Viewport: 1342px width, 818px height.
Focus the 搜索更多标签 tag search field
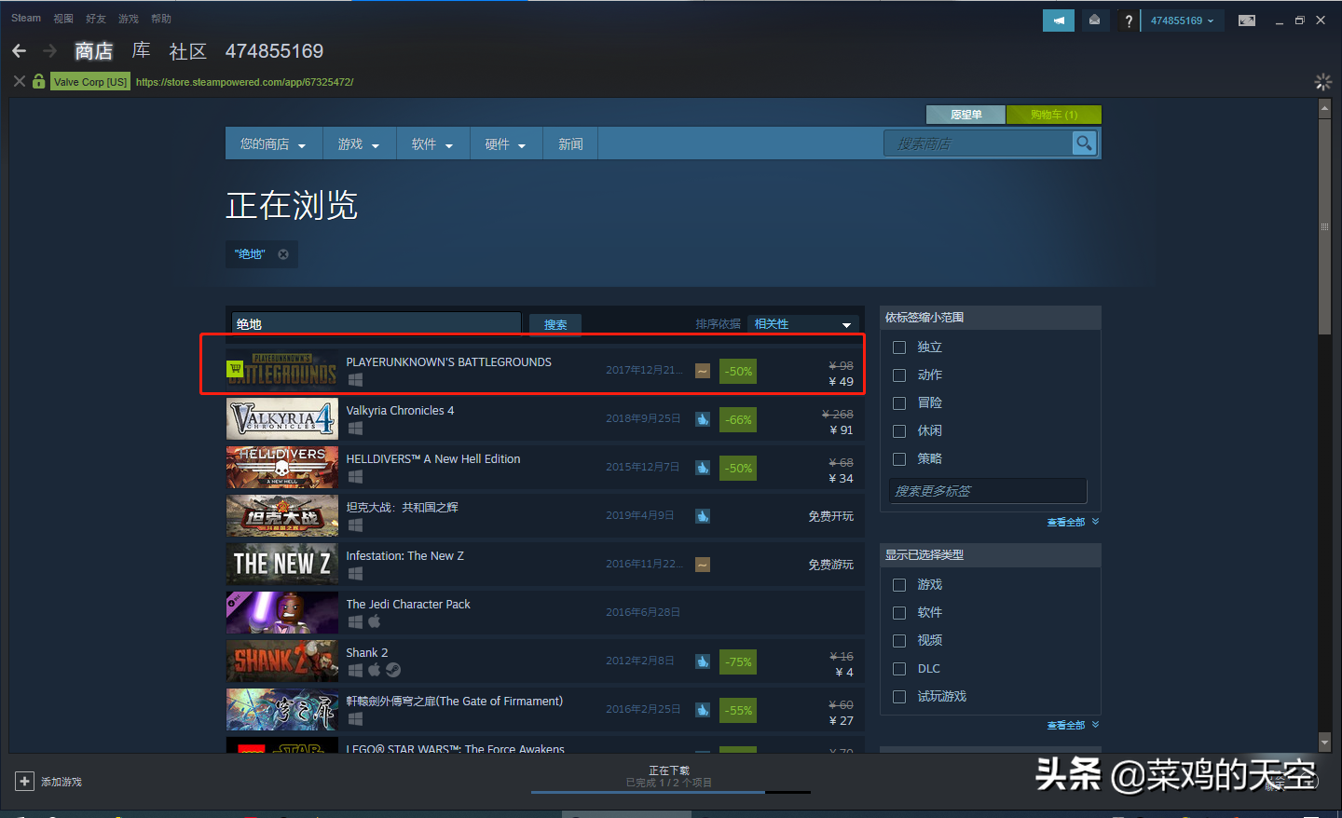(988, 491)
